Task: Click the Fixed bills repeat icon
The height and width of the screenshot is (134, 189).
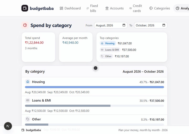Action: tap(88, 8)
